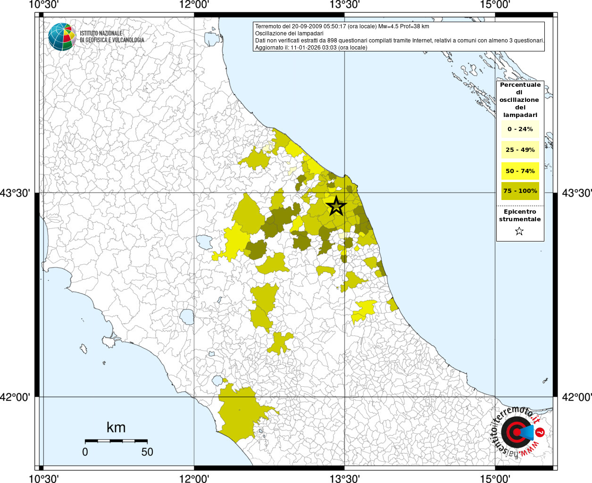Screen dimensions: 592x483
Task: Click Lake Bracciano on the map
Action: point(217,380)
